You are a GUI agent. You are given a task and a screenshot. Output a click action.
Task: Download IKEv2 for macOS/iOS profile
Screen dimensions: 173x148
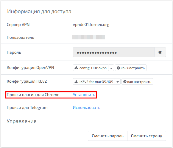click(94, 82)
